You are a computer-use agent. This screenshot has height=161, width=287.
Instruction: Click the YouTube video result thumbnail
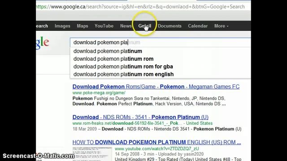[x=92, y=154]
